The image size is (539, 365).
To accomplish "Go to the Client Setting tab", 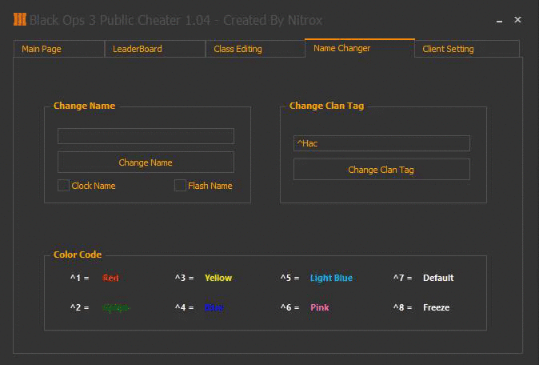I will 467,49.
